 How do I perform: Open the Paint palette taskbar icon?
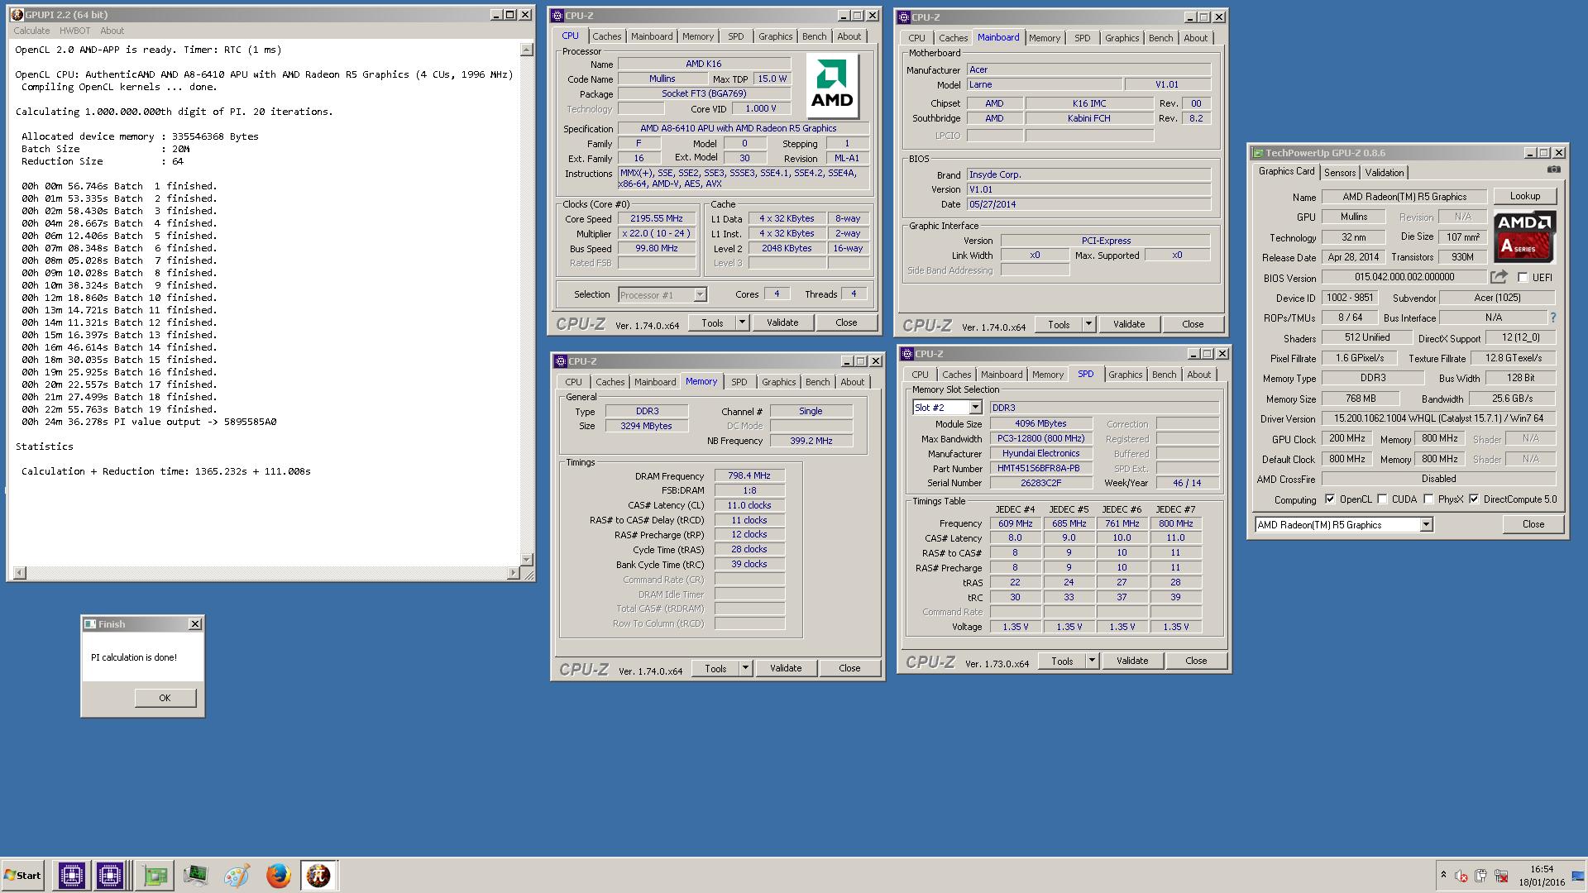[x=237, y=875]
